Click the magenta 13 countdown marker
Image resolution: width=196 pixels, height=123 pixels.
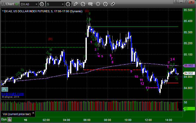(147, 88)
